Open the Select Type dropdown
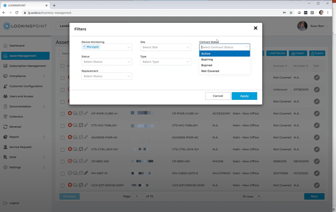Image resolution: width=336 pixels, height=212 pixels. (x=166, y=62)
